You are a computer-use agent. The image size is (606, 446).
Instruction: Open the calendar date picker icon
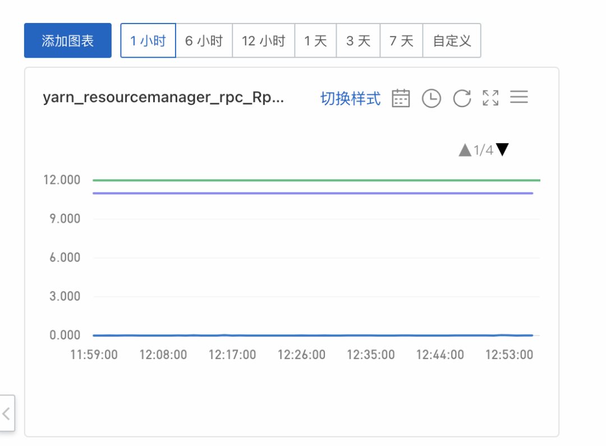401,98
